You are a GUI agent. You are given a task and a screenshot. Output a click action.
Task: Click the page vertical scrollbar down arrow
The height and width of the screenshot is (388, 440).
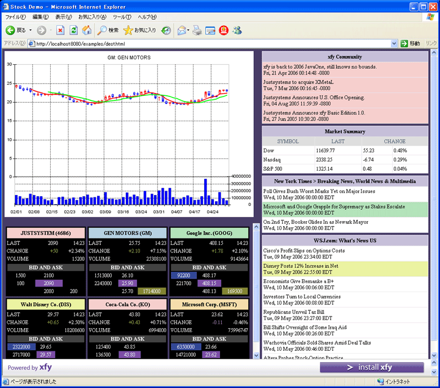coord(433,355)
